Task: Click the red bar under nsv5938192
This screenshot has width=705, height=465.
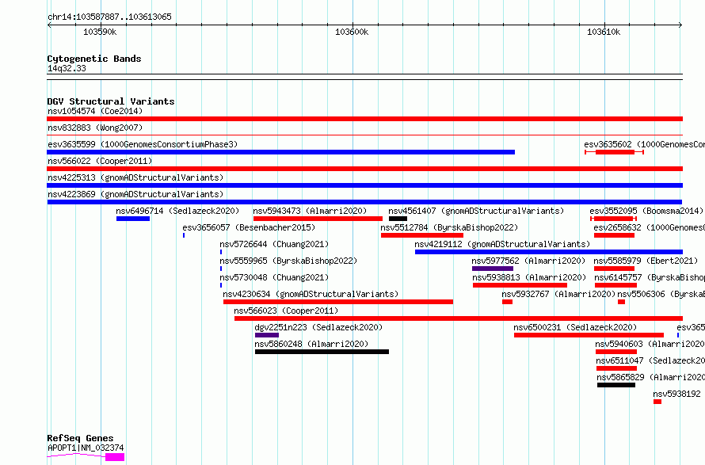Action: [x=657, y=402]
